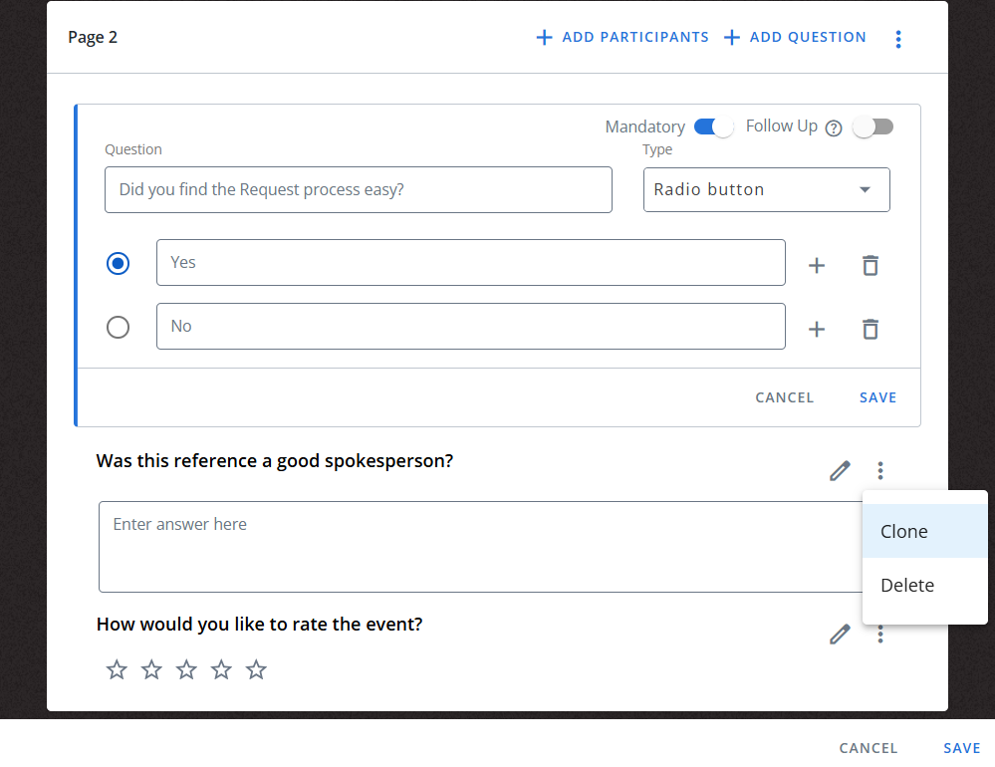Screen dimensions: 995x767
Task: Click the Question text input field
Action: pyautogui.click(x=359, y=189)
